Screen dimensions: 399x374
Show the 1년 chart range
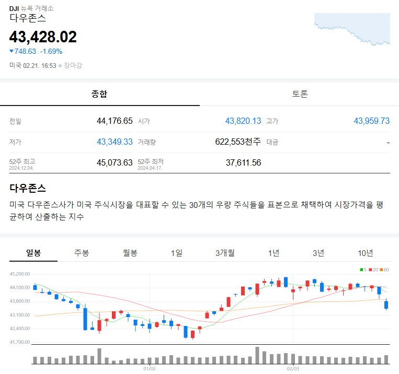point(273,253)
